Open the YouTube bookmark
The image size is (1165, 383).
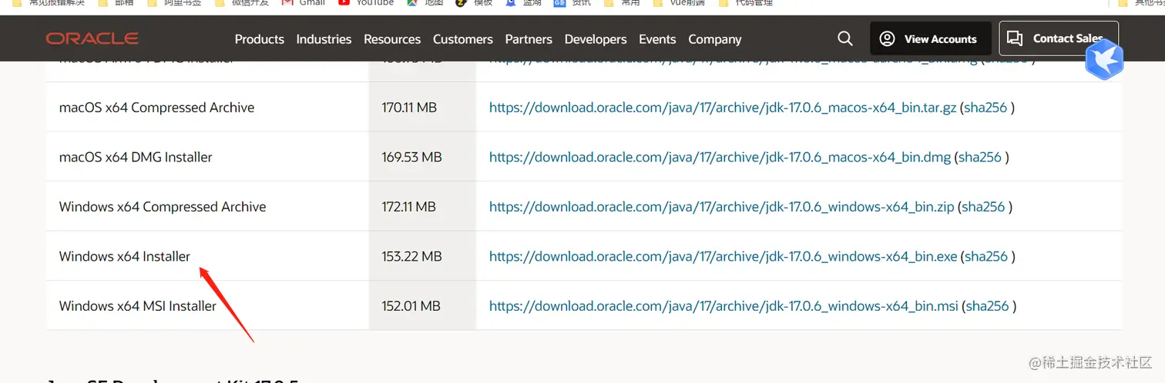[366, 3]
